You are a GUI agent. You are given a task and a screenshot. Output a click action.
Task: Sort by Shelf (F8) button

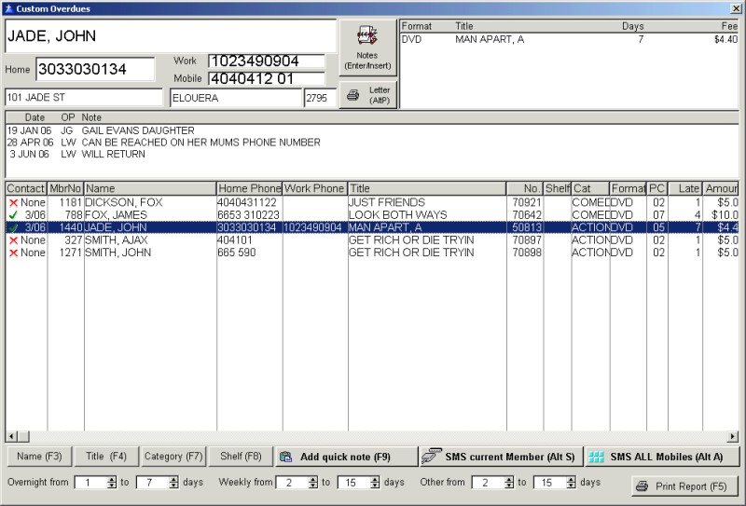(x=239, y=457)
